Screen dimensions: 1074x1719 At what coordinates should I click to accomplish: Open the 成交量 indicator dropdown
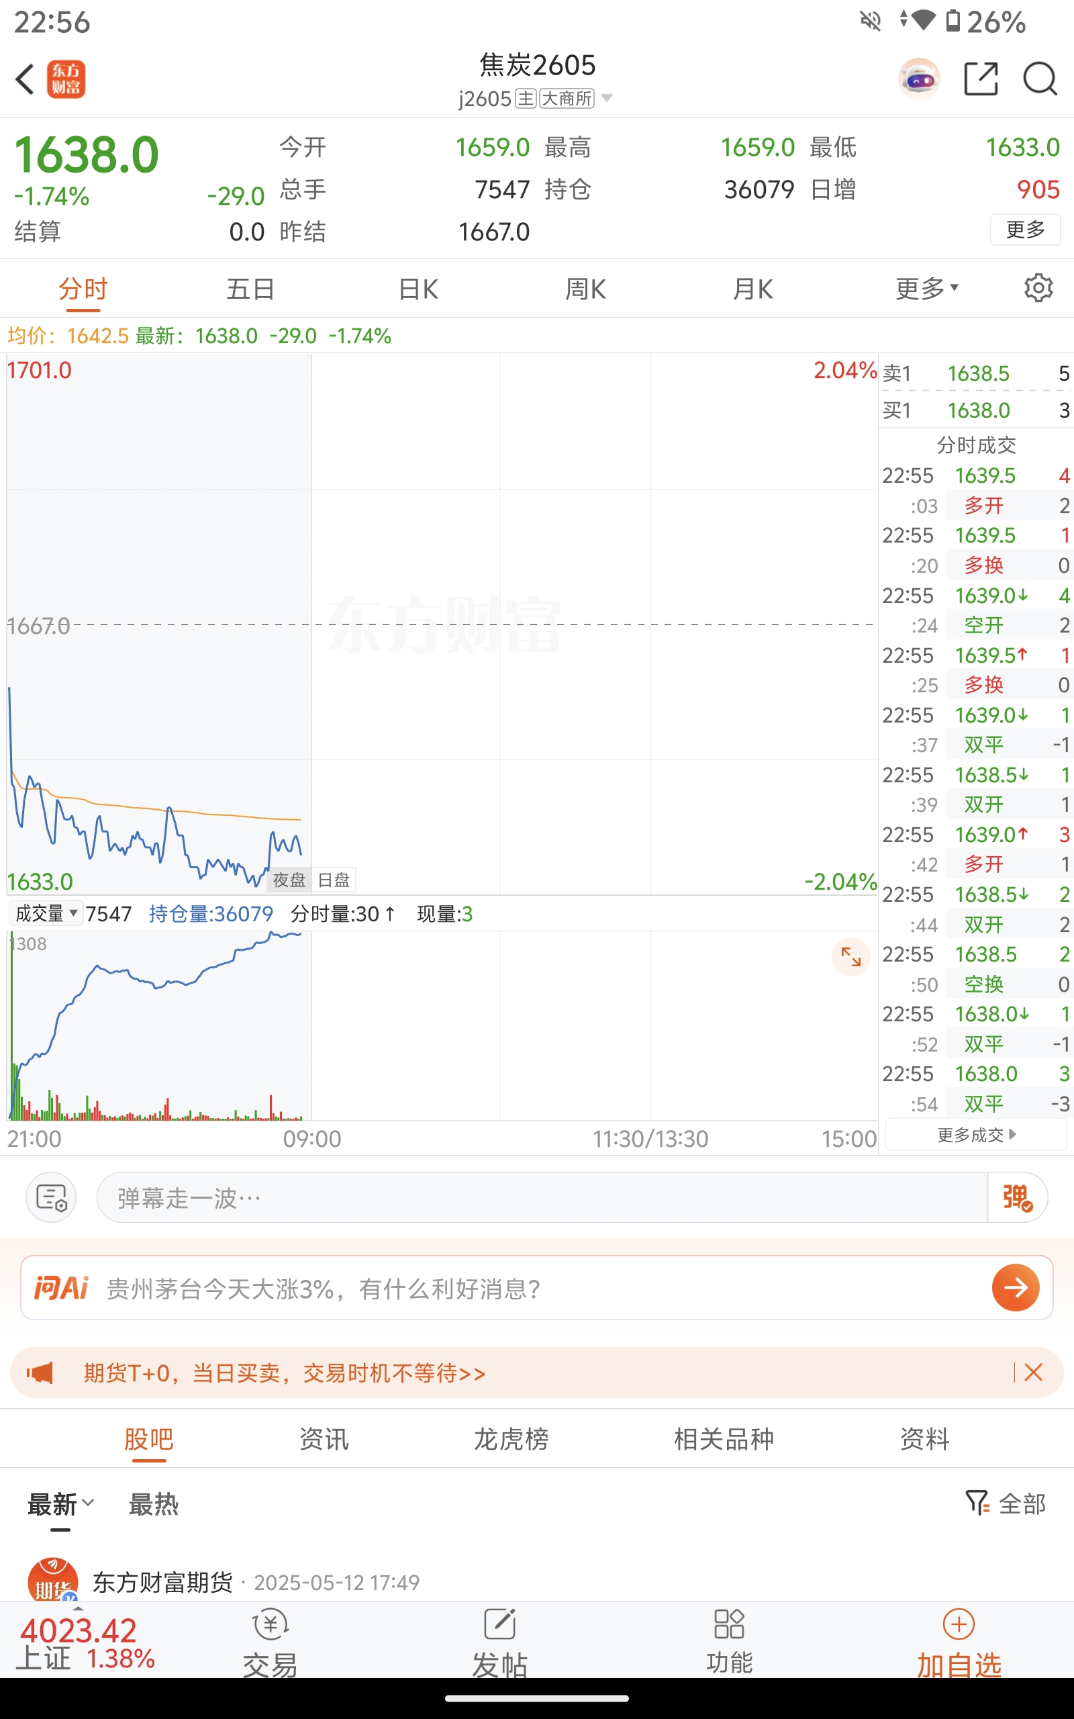click(46, 913)
